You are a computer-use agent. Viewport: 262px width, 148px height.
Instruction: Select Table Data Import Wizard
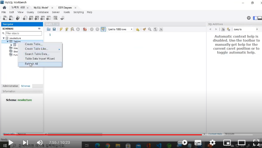point(40,59)
